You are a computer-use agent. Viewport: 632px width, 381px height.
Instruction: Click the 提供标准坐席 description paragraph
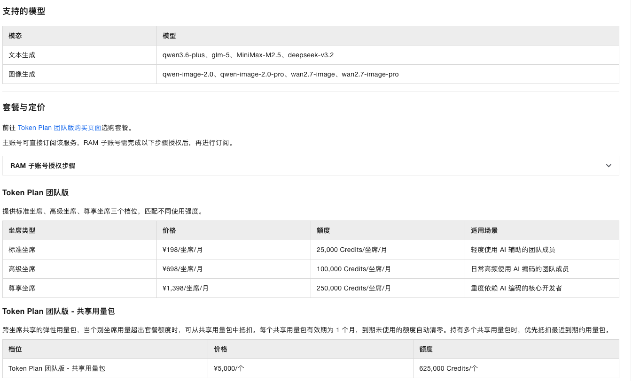[x=103, y=211]
